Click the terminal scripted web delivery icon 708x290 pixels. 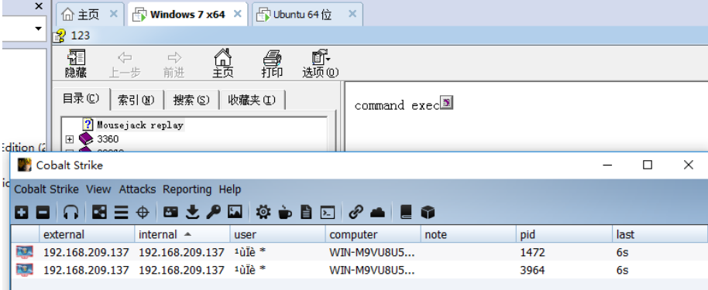(328, 212)
